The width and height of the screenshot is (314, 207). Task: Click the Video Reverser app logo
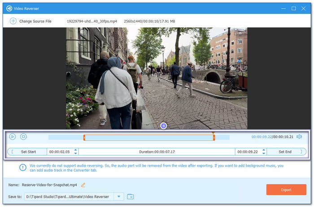9,9
